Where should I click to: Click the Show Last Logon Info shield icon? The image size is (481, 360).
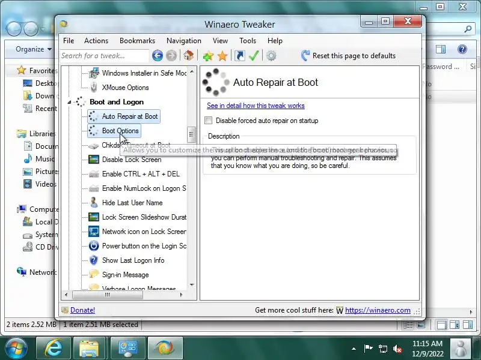pos(94,260)
